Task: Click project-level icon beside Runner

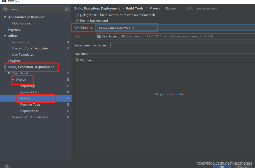Action: [x=68, y=98]
